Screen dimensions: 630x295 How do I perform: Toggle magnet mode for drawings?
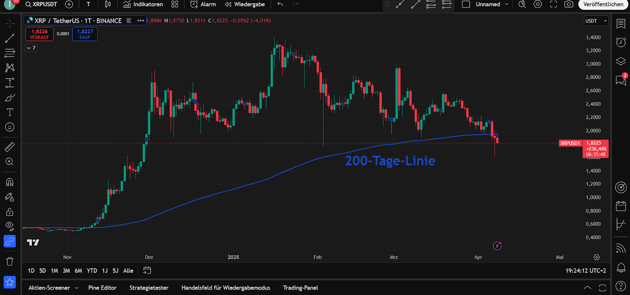click(10, 182)
